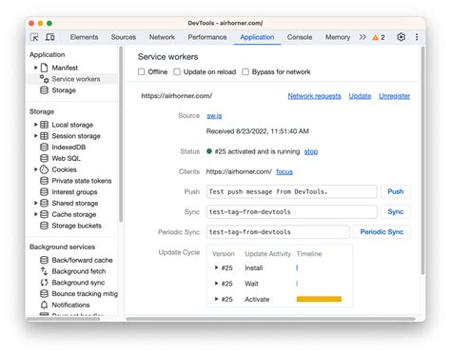Click the Sync tag input field

click(x=291, y=211)
